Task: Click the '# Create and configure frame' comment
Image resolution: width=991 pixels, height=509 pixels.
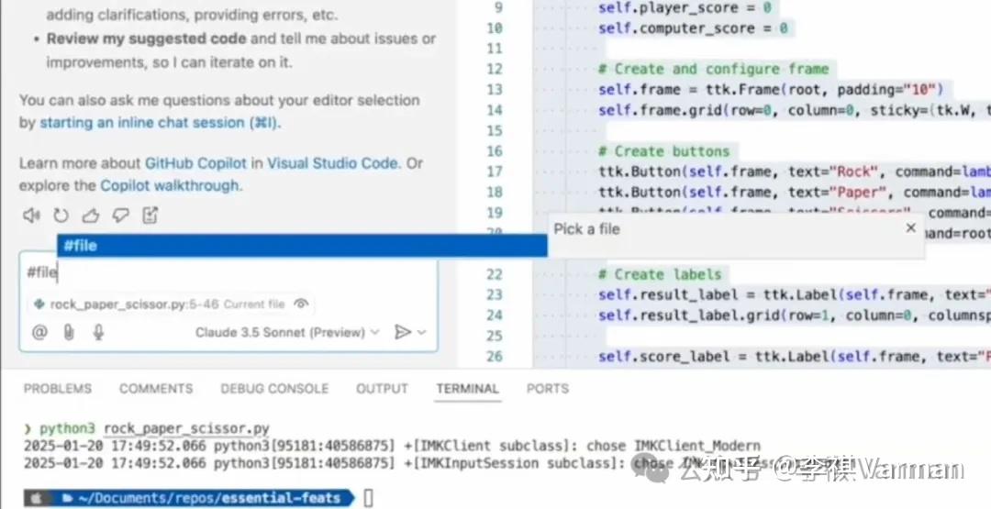Action: 714,69
